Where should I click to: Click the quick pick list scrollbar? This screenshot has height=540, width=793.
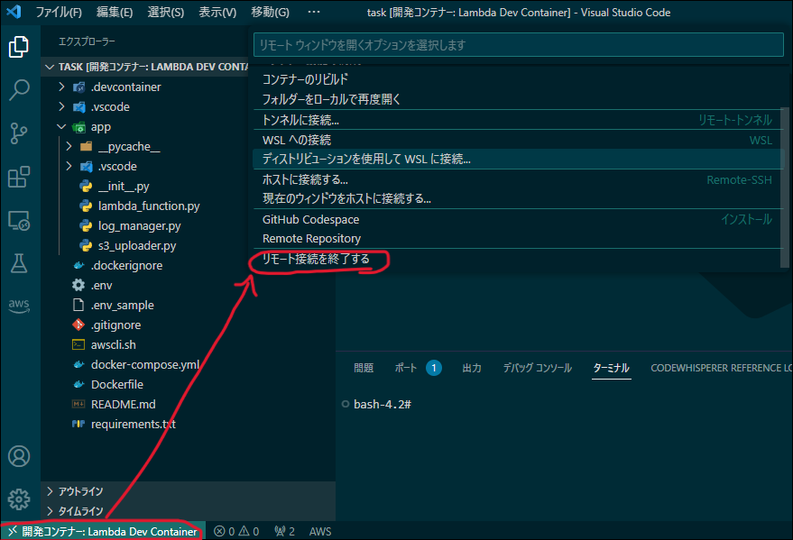click(x=784, y=187)
